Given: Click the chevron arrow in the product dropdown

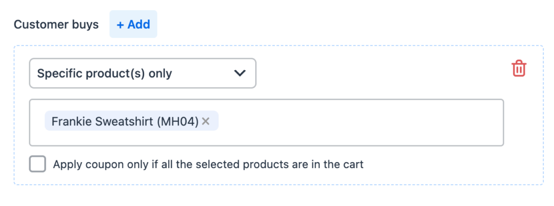Looking at the screenshot, I should (x=240, y=74).
